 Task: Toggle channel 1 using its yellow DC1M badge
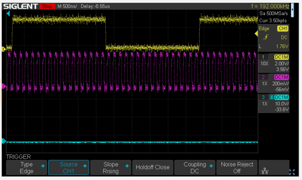click(280, 57)
